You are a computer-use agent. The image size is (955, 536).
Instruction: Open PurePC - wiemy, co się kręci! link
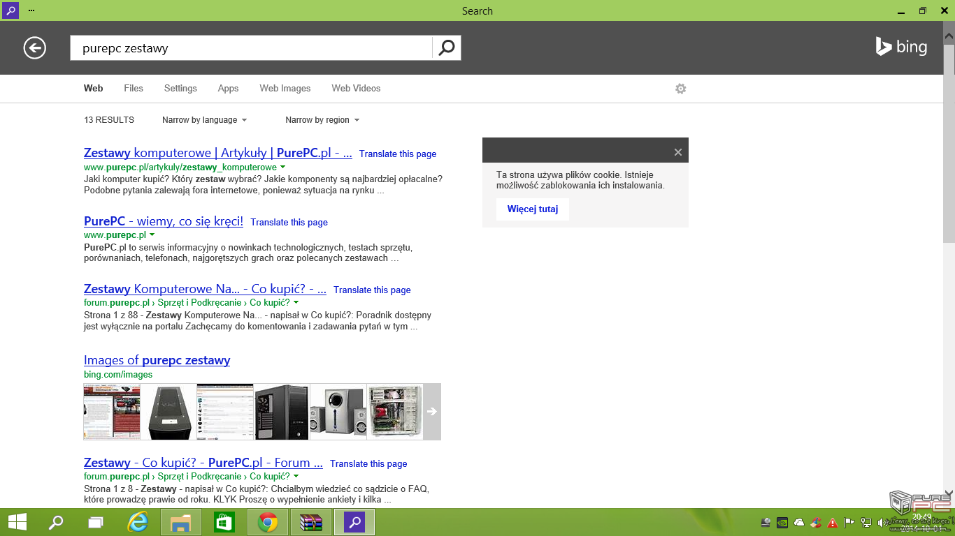pyautogui.click(x=163, y=221)
